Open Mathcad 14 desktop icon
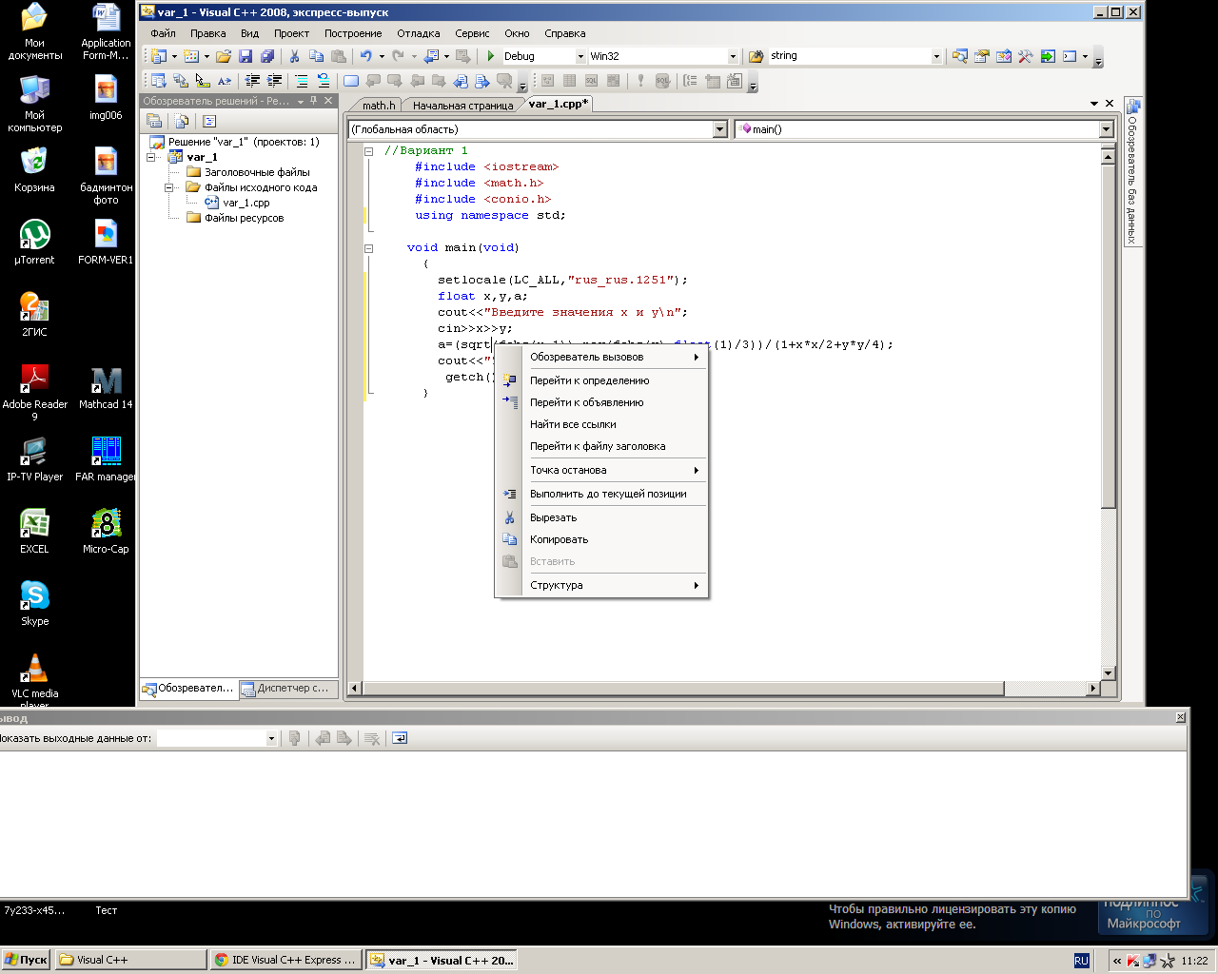Image resolution: width=1218 pixels, height=974 pixels. [106, 388]
